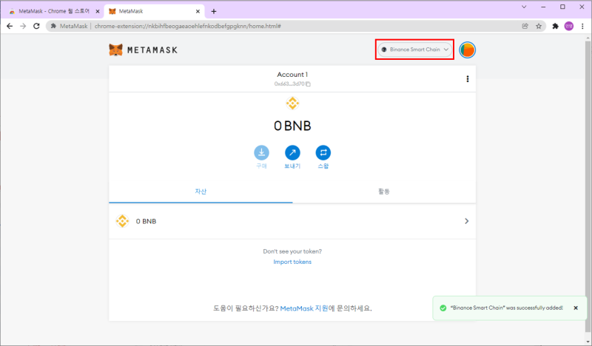Expand BNB asset row chevron
This screenshot has height=346, width=592.
pos(467,221)
